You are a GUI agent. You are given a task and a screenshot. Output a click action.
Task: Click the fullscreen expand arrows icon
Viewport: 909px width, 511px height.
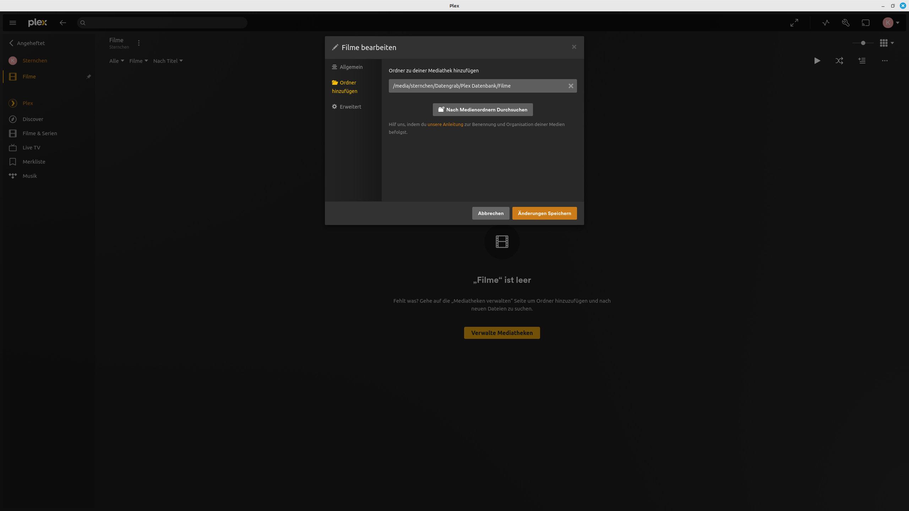coord(794,23)
